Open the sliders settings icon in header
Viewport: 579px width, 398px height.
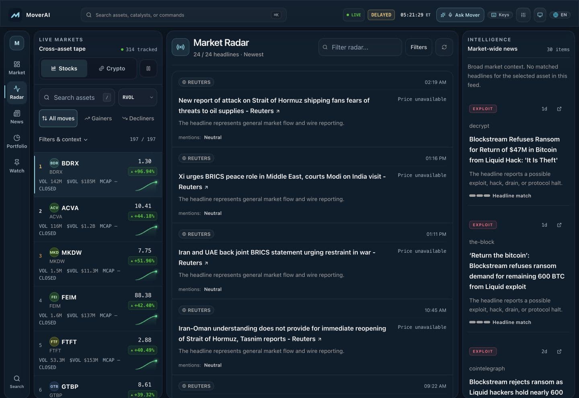pos(523,15)
